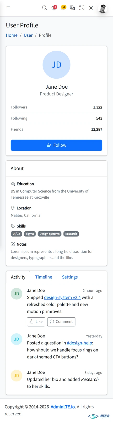Toggle fullscreen expand icon
This screenshot has width=113, height=422.
click(82, 8)
